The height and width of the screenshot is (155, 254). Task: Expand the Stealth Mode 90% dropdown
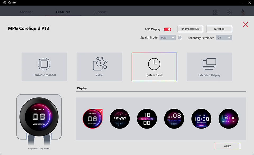point(167,38)
